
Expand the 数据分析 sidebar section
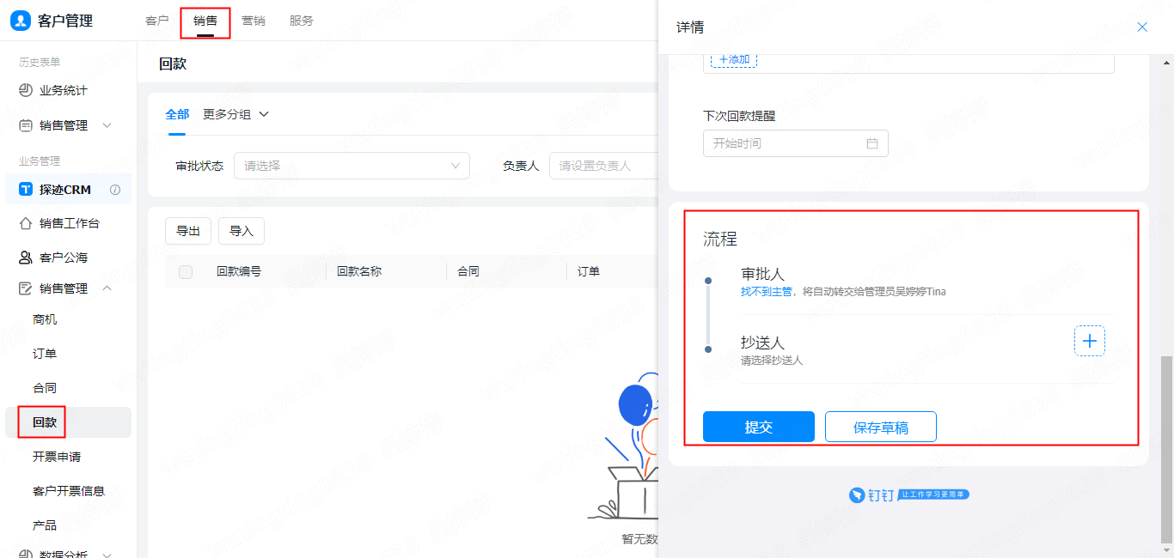107,555
